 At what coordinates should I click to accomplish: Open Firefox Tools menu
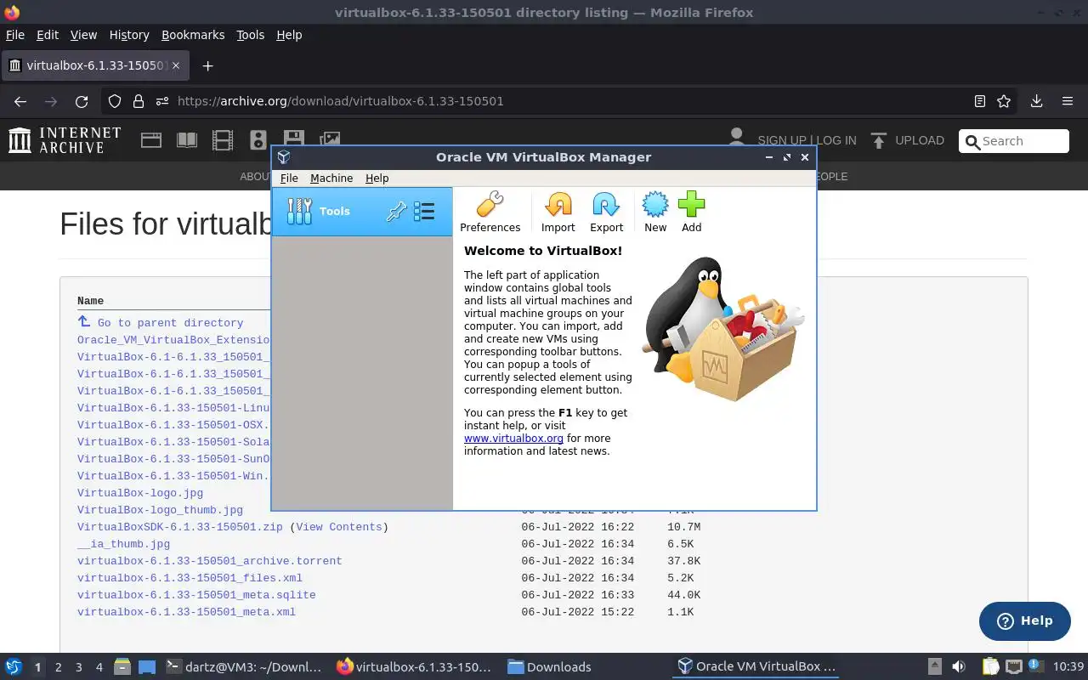coord(251,35)
